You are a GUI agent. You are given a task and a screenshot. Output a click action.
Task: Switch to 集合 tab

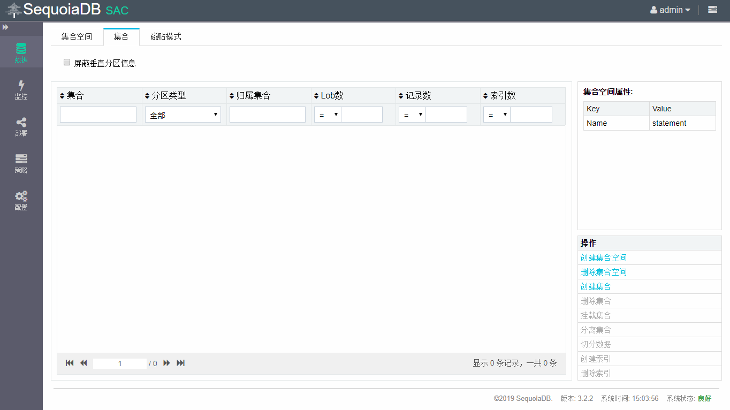point(121,36)
